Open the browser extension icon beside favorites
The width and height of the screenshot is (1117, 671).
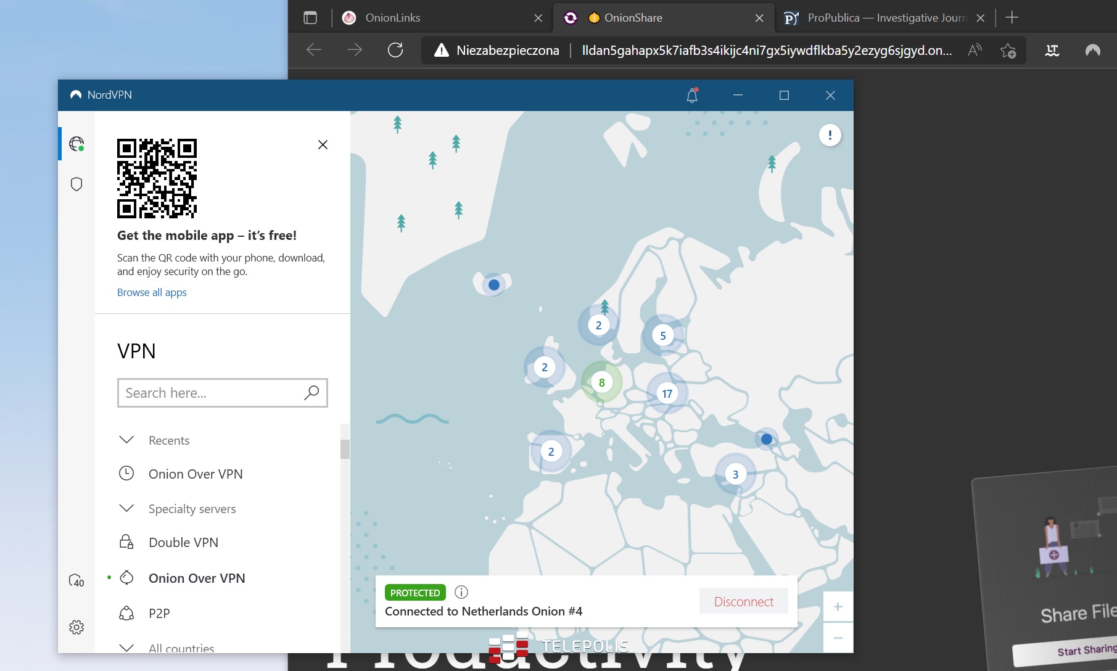pyautogui.click(x=1052, y=51)
